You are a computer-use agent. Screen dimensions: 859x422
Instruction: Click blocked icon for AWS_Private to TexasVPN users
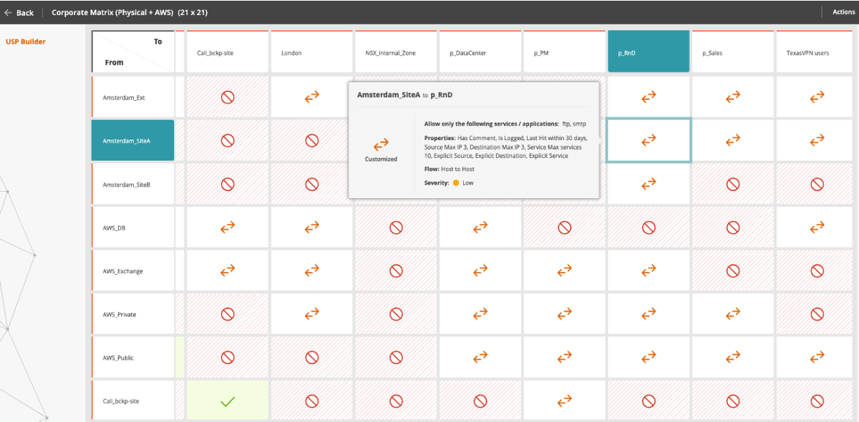[x=817, y=314]
